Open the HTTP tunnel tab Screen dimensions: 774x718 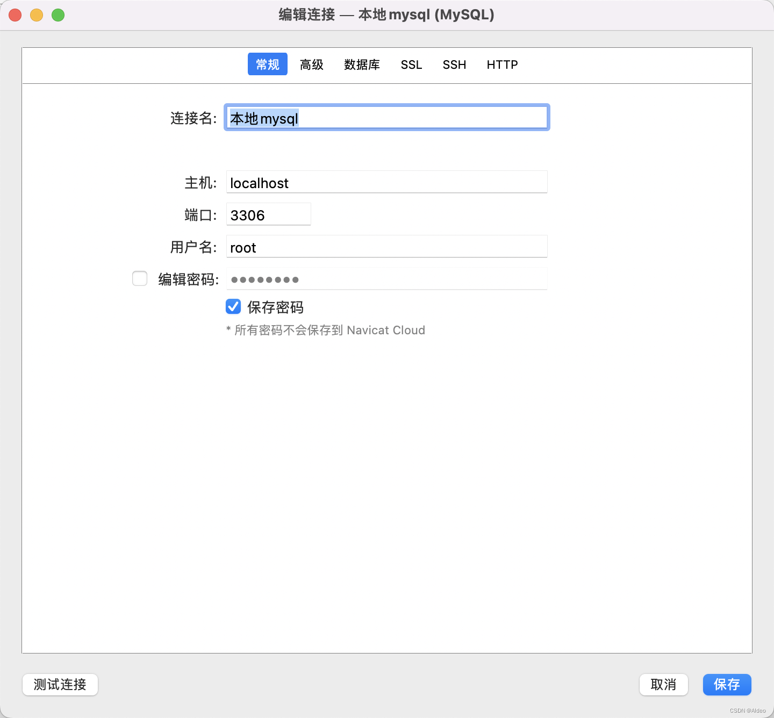tap(502, 64)
